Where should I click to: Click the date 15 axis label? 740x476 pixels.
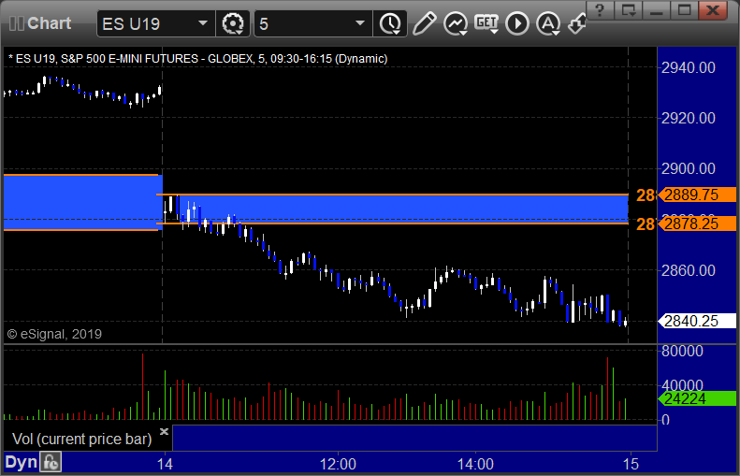point(631,464)
